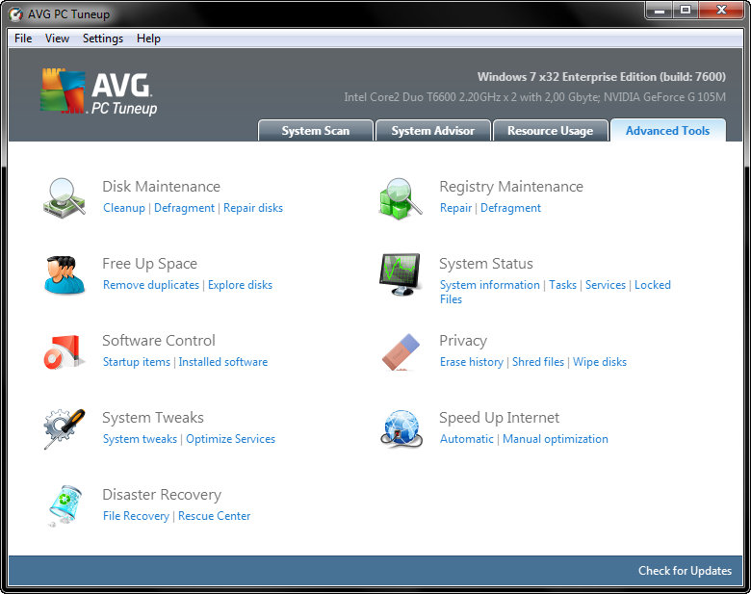Open Wipe disks link

click(600, 362)
